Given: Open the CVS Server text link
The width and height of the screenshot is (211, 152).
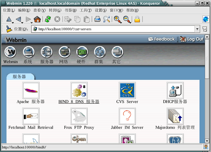Looking at the screenshot, I should (x=127, y=101).
